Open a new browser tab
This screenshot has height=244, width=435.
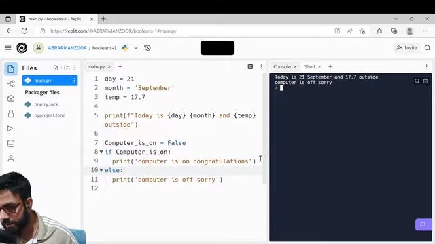click(x=103, y=19)
